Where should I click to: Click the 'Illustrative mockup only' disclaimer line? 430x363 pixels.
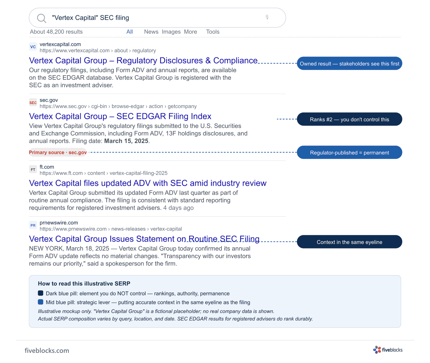[156, 311]
